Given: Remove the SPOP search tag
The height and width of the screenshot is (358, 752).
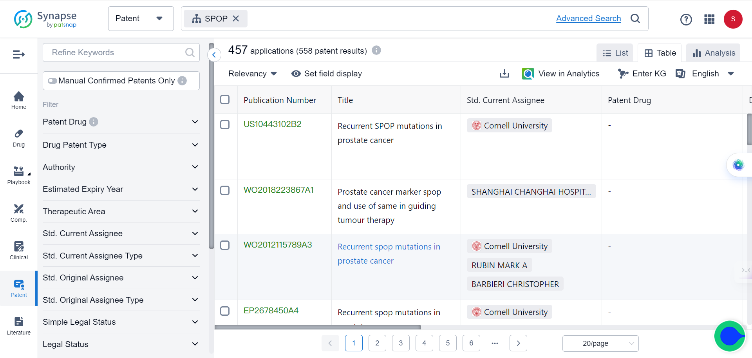Looking at the screenshot, I should coord(236,18).
